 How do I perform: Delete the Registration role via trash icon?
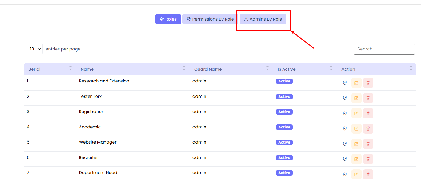(x=368, y=113)
